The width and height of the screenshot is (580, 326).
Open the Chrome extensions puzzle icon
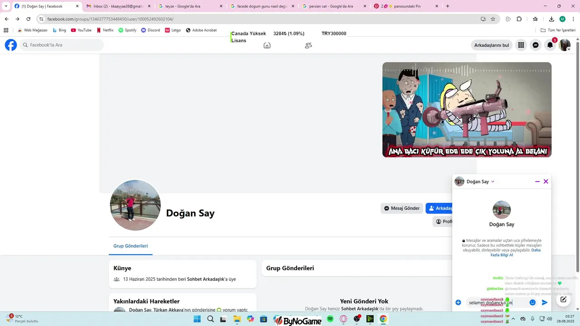[x=519, y=19]
